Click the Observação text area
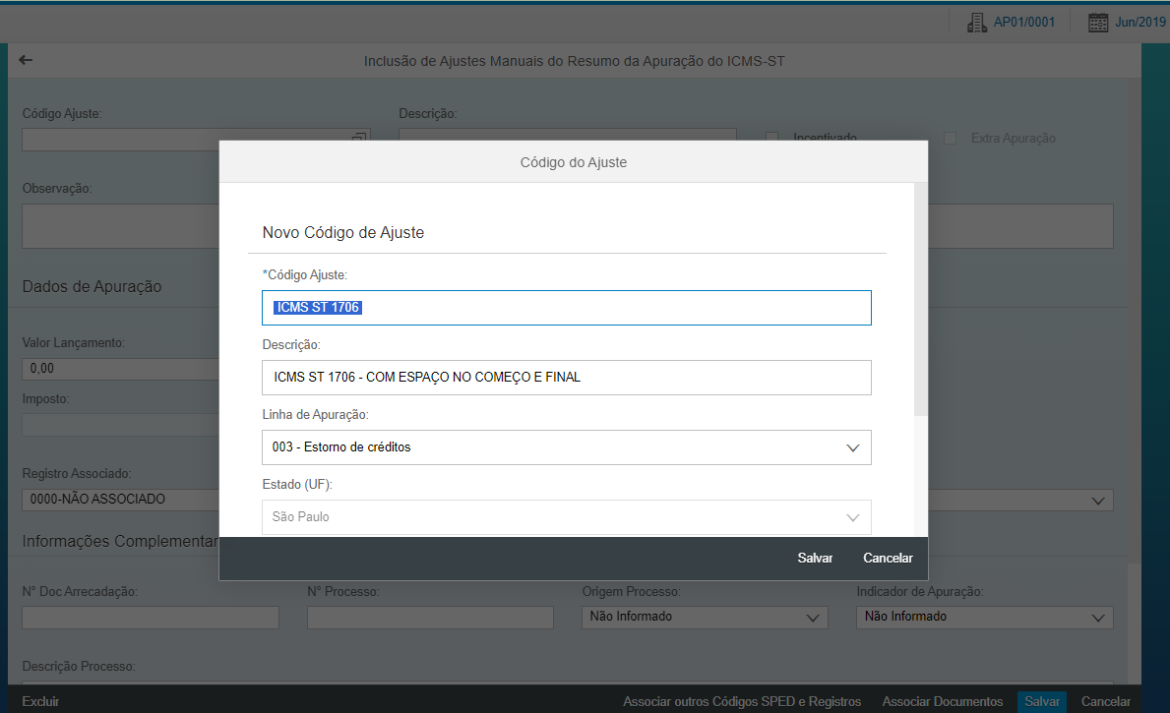Viewport: 1170px width, 713px height. point(121,226)
